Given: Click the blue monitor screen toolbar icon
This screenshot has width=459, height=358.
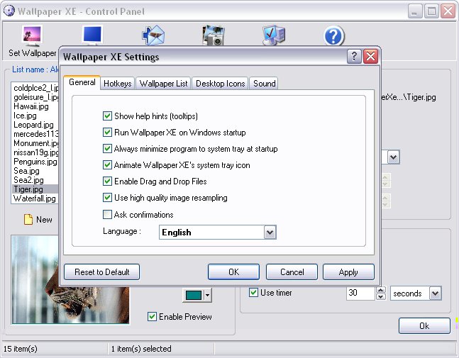Looking at the screenshot, I should coord(92,35).
